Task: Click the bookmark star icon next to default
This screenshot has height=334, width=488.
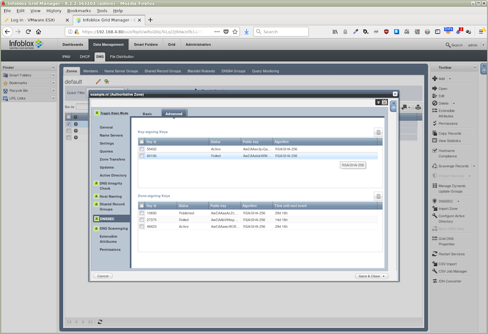Action: point(107,81)
